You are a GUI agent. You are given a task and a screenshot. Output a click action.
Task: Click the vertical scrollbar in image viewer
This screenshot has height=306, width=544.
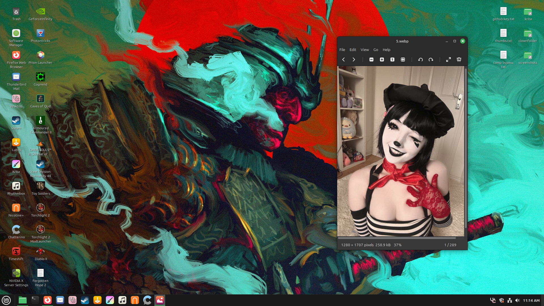pyautogui.click(x=466, y=147)
